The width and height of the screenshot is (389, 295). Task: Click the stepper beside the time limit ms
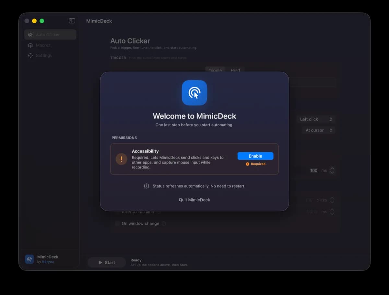click(332, 212)
